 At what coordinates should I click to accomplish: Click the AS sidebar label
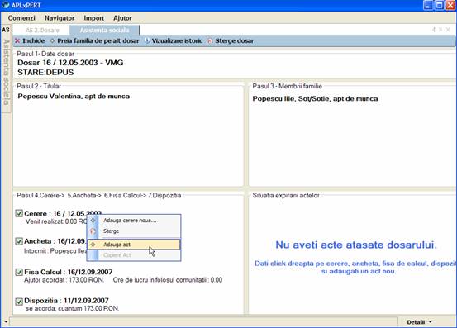pos(6,30)
